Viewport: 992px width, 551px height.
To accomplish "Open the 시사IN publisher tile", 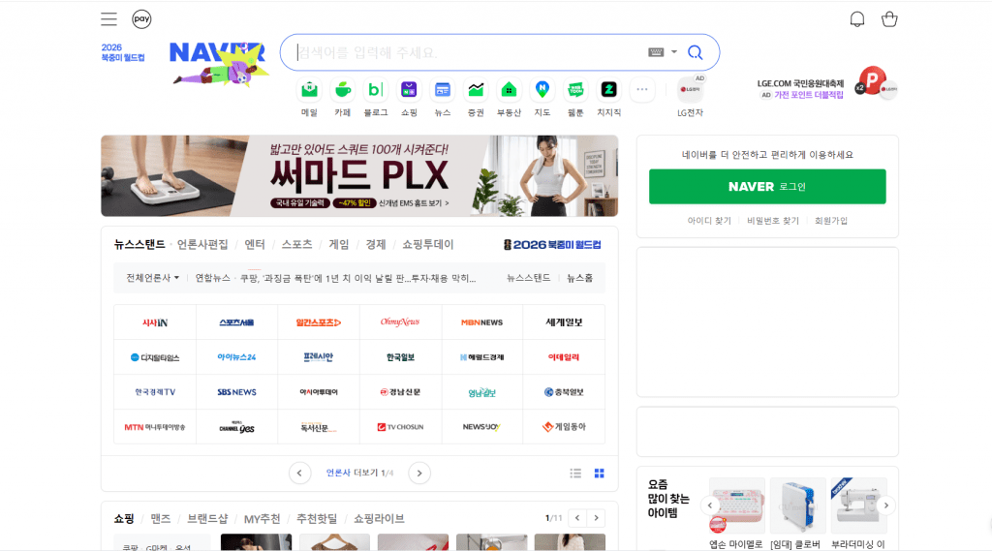I will pos(155,322).
